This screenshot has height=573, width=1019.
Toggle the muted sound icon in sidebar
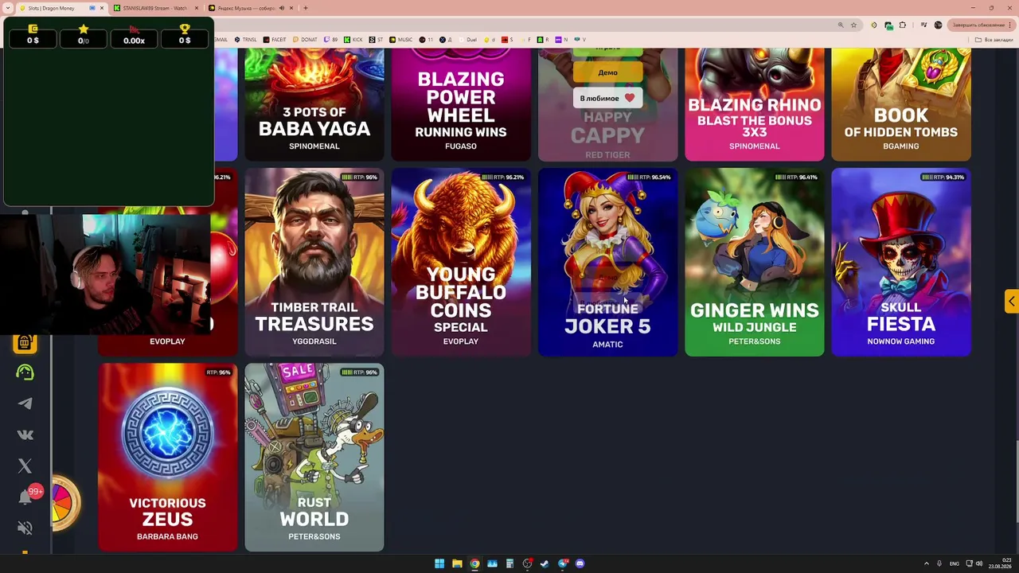pos(25,528)
